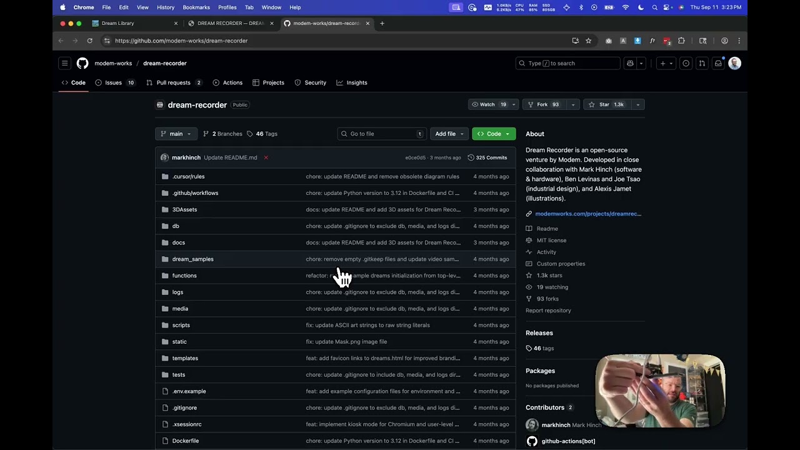
Task: Open the Apple menu
Action: [x=62, y=7]
